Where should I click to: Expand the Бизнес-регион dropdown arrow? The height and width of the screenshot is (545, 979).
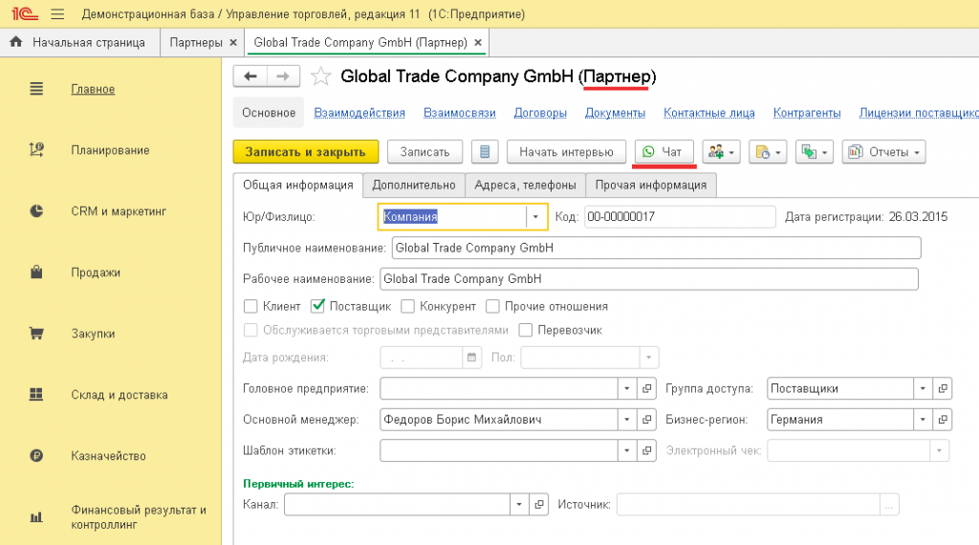(923, 420)
